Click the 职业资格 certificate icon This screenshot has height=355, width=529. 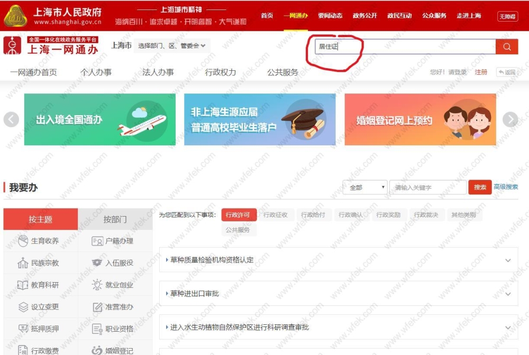[x=97, y=329]
